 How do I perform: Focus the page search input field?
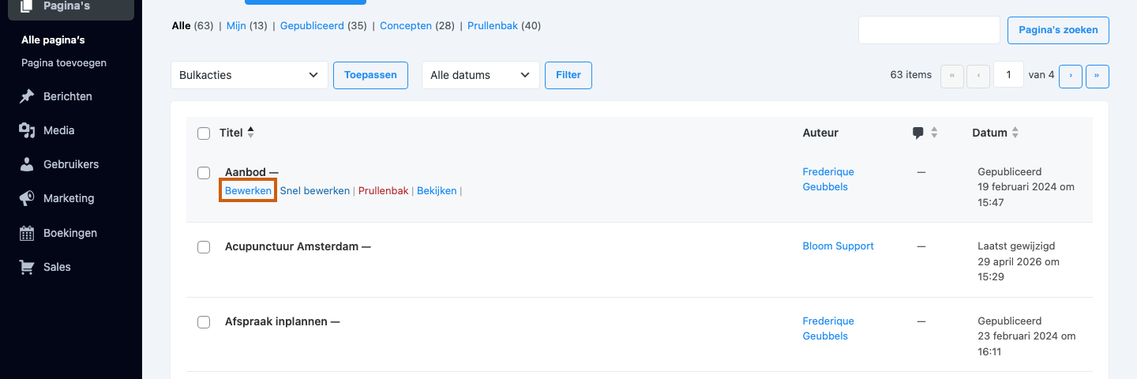click(929, 30)
